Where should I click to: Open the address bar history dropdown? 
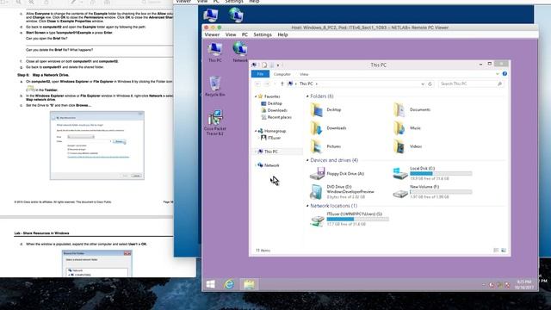423,84
